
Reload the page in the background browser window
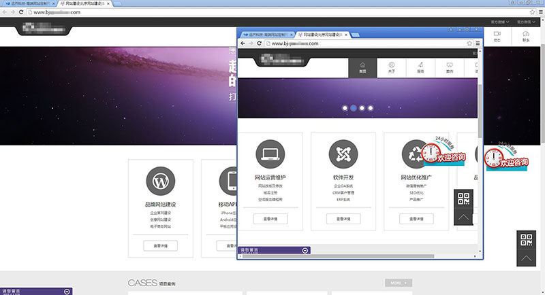tap(21, 12)
